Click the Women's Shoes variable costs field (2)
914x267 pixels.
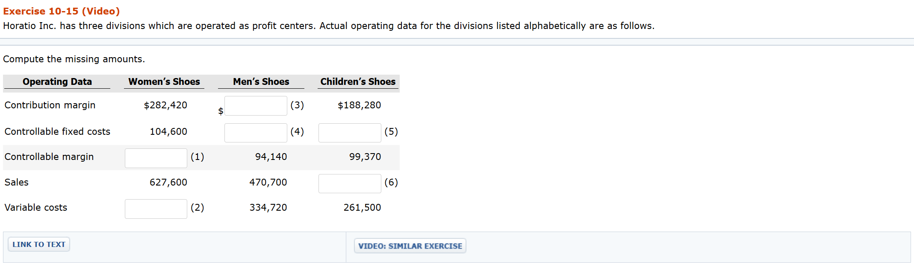(156, 209)
